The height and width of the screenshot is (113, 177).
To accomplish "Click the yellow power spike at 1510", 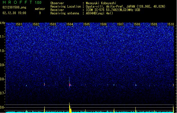I will pyautogui.click(x=173, y=109).
